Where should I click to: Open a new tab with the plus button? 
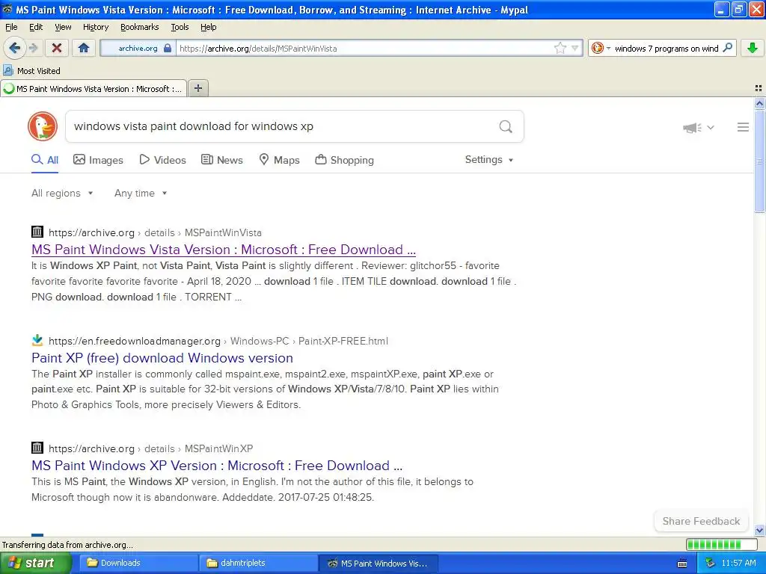(x=197, y=88)
